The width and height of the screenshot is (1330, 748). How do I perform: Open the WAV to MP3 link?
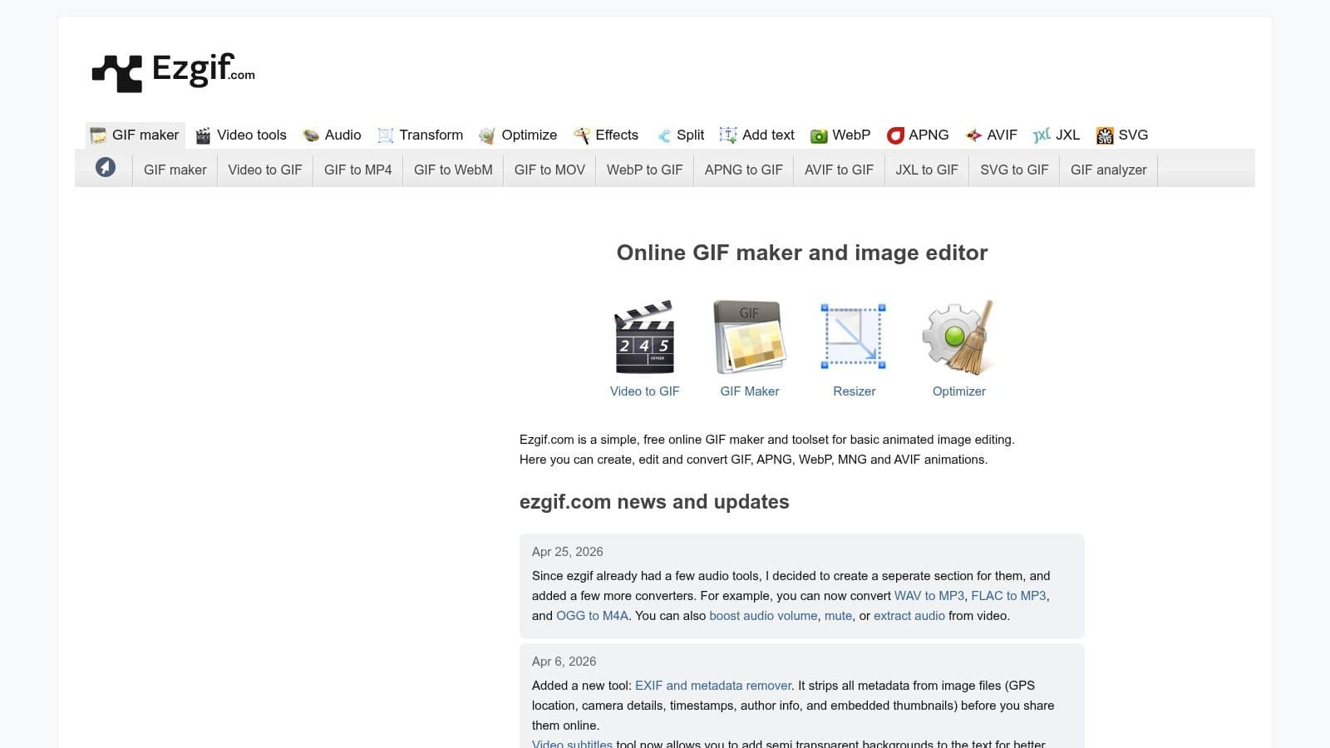tap(929, 596)
